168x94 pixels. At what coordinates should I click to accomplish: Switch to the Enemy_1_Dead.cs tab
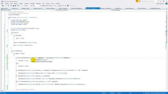click(63, 8)
